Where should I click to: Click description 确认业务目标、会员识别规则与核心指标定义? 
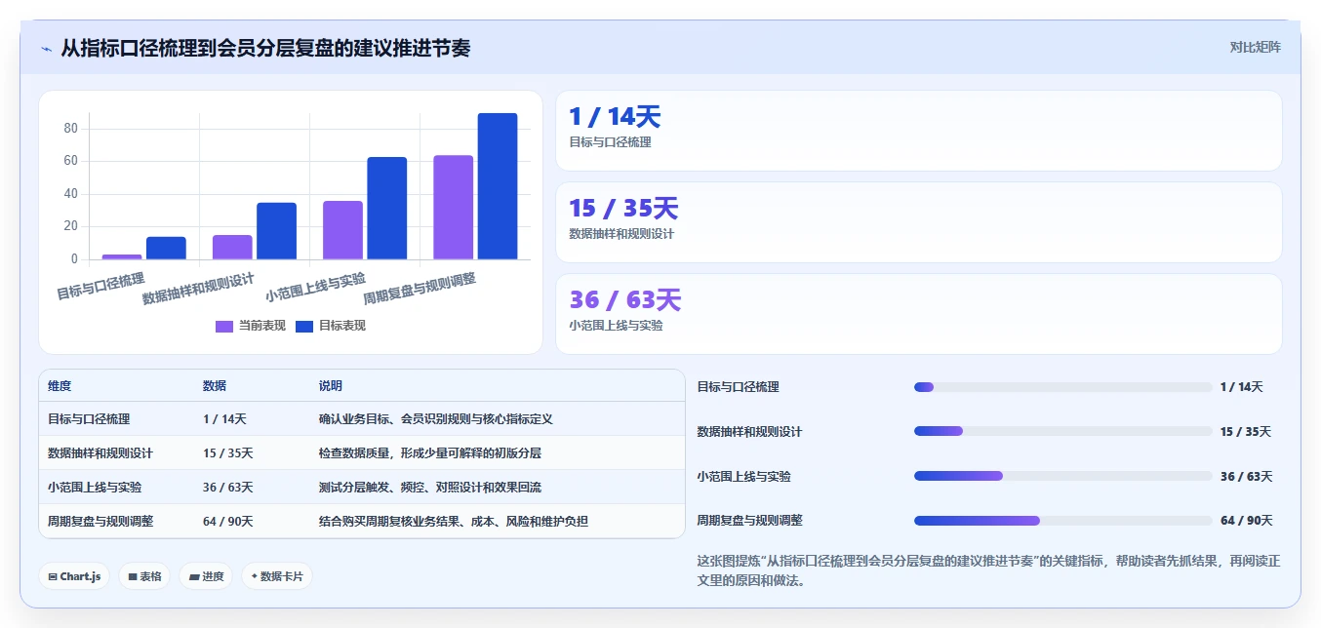[x=436, y=419]
